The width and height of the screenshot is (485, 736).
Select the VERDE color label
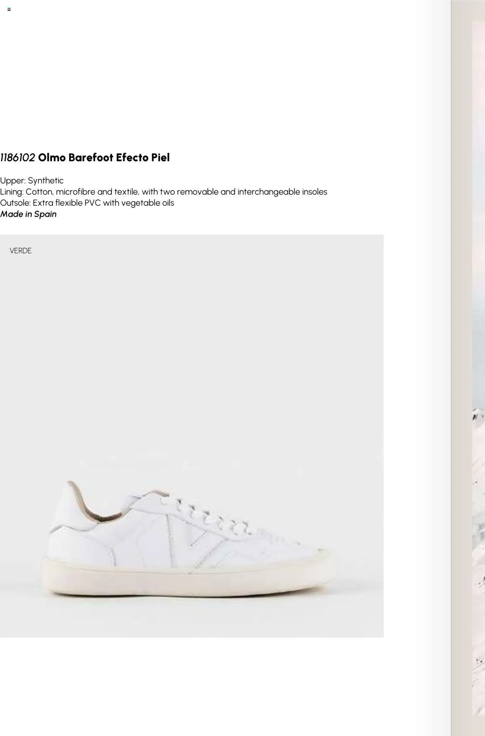20,251
